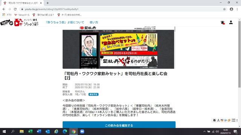Open the Chrome three-dot menu

tap(237, 9)
